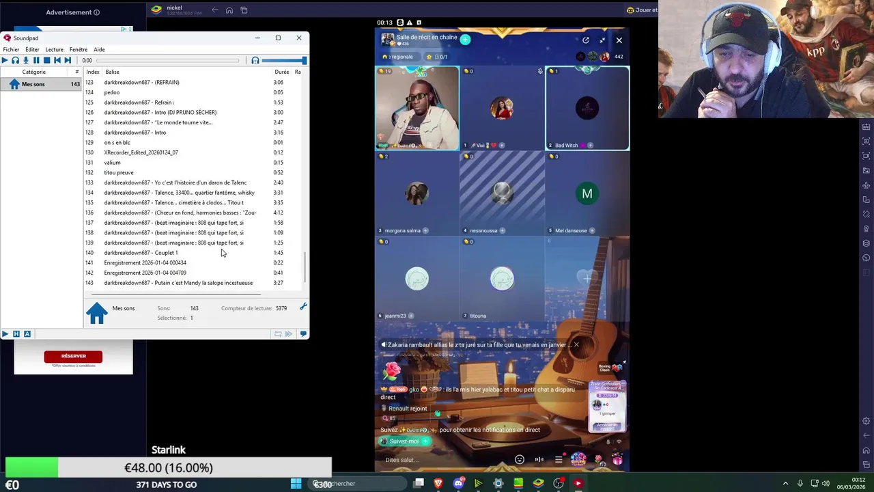Skip to next sound in Soundpad
The height and width of the screenshot is (492, 874).
point(68,60)
